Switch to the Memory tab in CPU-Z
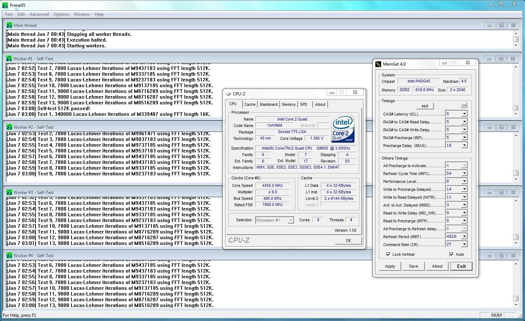The height and width of the screenshot is (321, 525). (289, 104)
